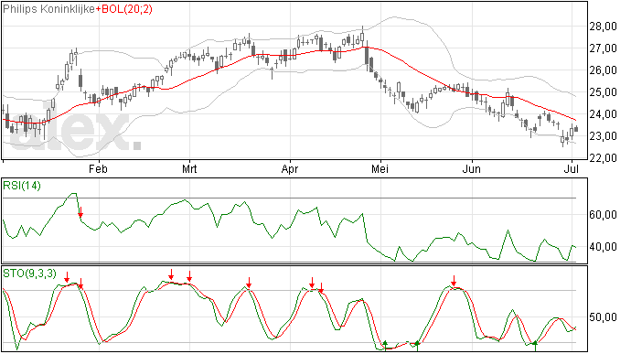The width and height of the screenshot is (631, 354).
Task: Select the Mei month label
Action: pyautogui.click(x=380, y=168)
